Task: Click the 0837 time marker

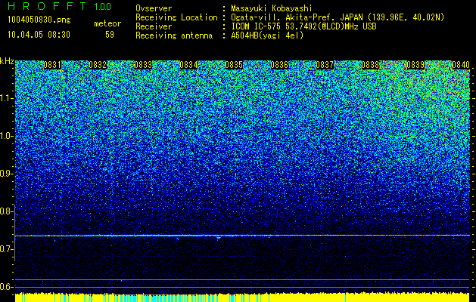Action: (325, 65)
